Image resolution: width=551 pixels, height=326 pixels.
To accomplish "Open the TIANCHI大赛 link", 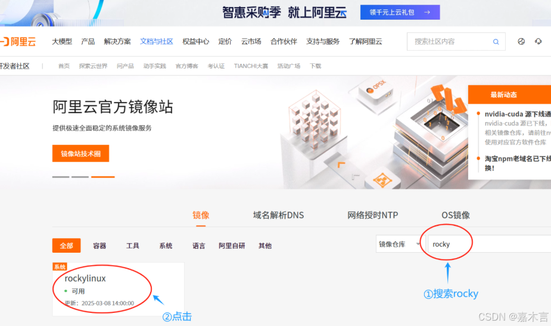I will [251, 66].
